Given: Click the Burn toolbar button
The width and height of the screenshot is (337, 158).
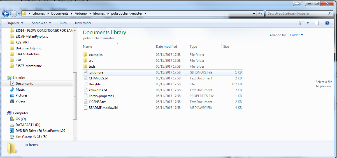Looking at the screenshot, I should tap(63, 23).
